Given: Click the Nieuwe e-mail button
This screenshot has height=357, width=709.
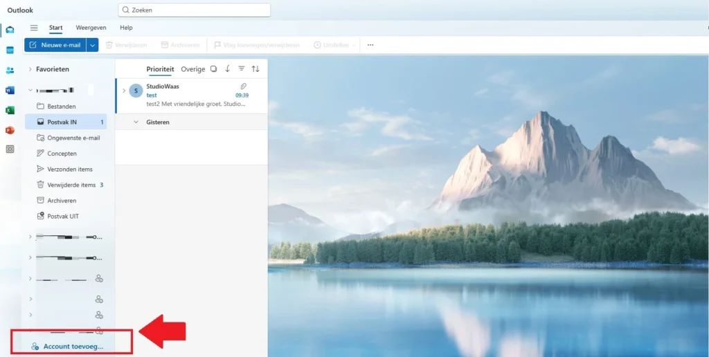Looking at the screenshot, I should (x=55, y=45).
